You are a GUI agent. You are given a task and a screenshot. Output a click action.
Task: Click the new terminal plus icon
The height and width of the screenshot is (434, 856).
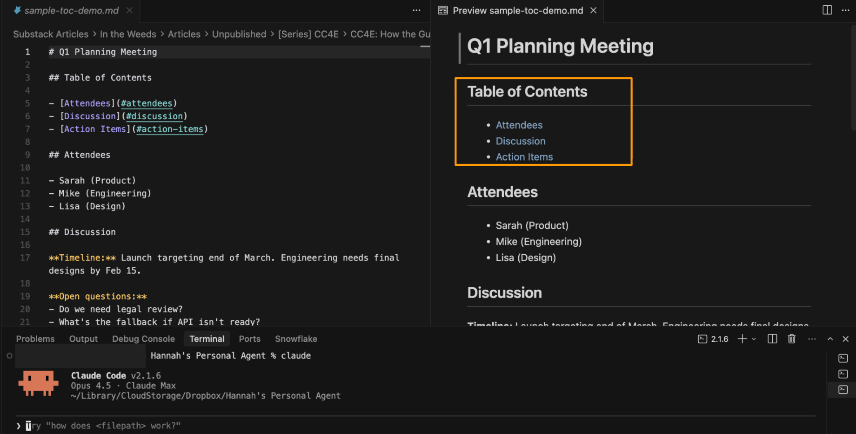coord(742,339)
